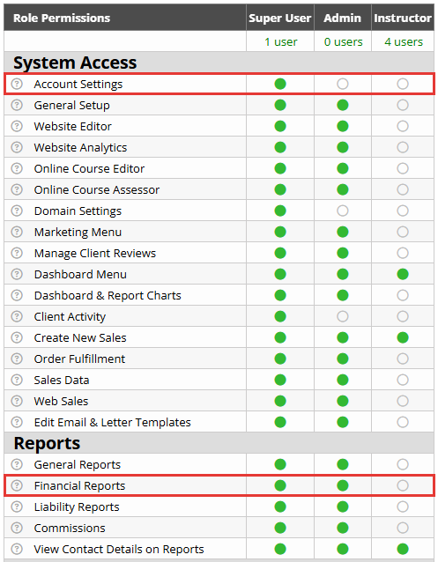Toggle Website Editor for Super User

(x=280, y=126)
